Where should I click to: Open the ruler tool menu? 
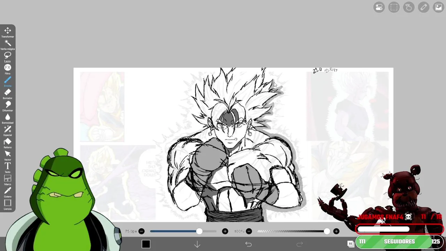pos(424,7)
